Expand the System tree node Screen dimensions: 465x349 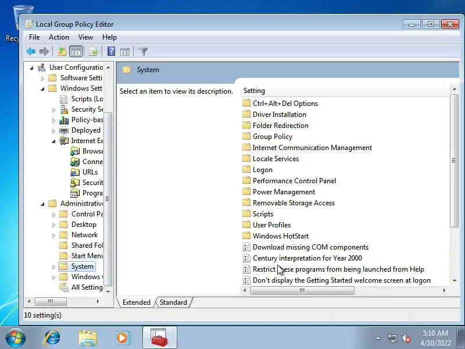53,267
